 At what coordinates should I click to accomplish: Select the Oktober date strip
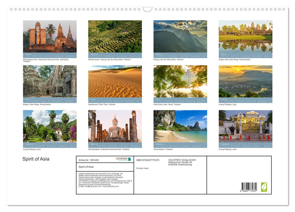[x=115, y=144]
